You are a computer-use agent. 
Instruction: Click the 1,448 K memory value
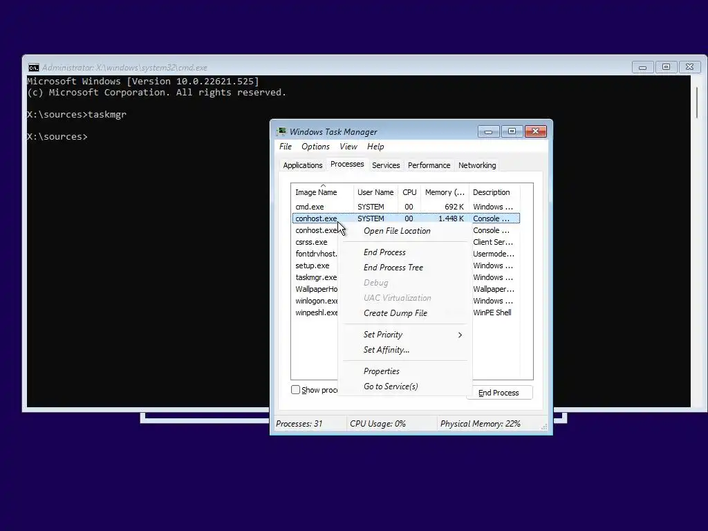(x=451, y=218)
